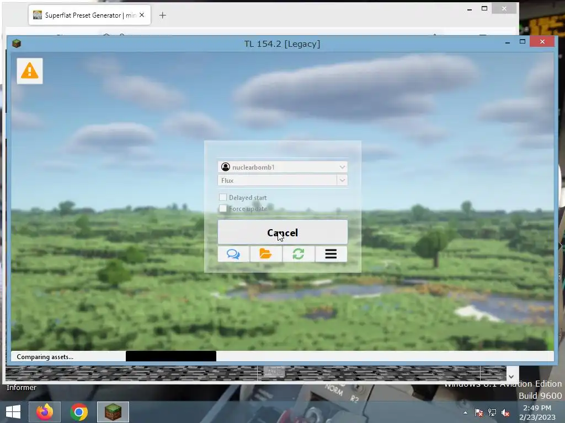The image size is (565, 423).
Task: Click the Flux version name field
Action: tap(278, 180)
